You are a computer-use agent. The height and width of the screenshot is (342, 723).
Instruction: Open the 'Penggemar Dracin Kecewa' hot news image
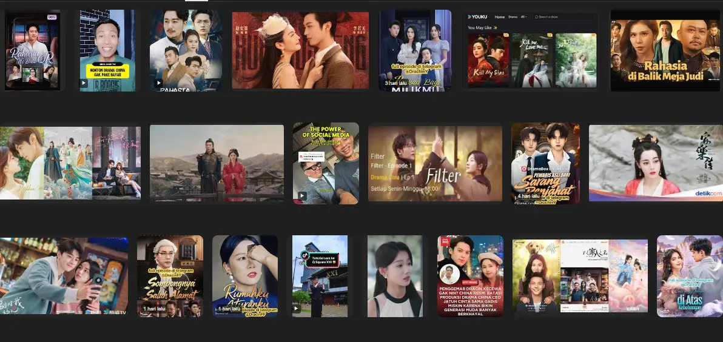pyautogui.click(x=470, y=276)
